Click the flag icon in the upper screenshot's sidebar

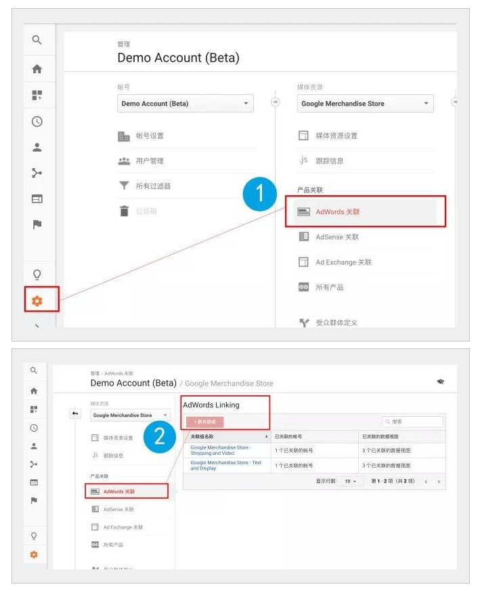[37, 224]
